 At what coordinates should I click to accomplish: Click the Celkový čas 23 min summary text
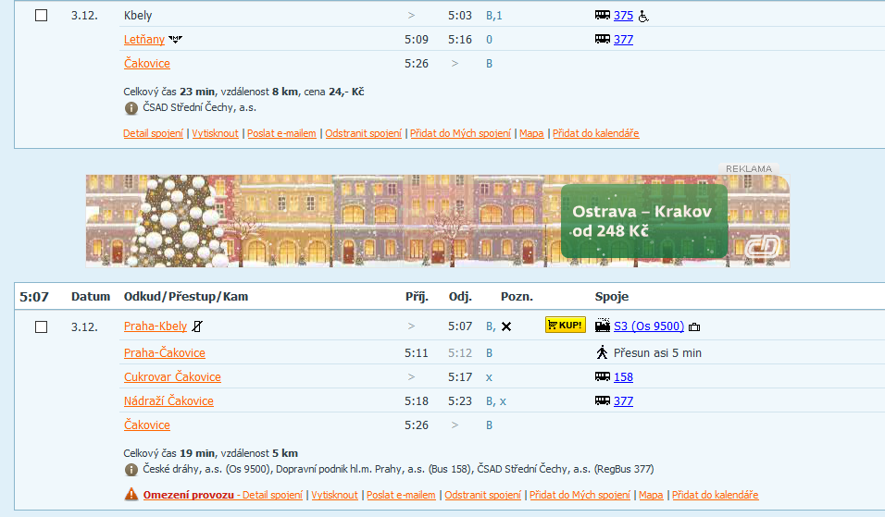[x=243, y=92]
